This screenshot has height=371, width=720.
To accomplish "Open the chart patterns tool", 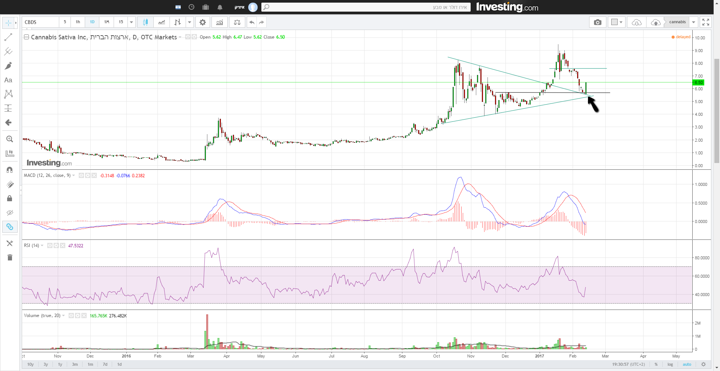I will coord(8,94).
